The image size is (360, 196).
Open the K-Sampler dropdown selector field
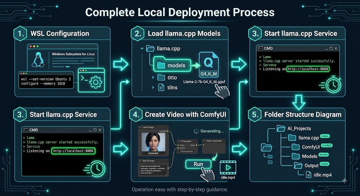[x=187, y=151]
